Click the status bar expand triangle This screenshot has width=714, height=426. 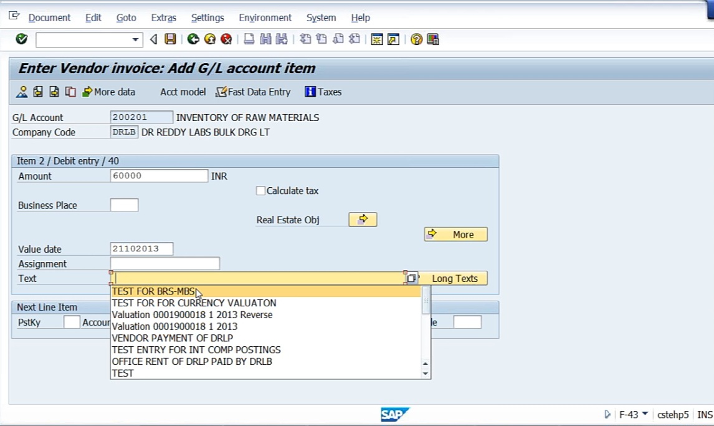pos(607,414)
